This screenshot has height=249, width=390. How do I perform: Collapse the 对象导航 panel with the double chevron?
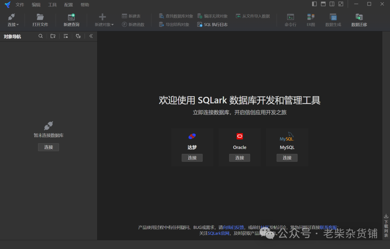point(91,36)
